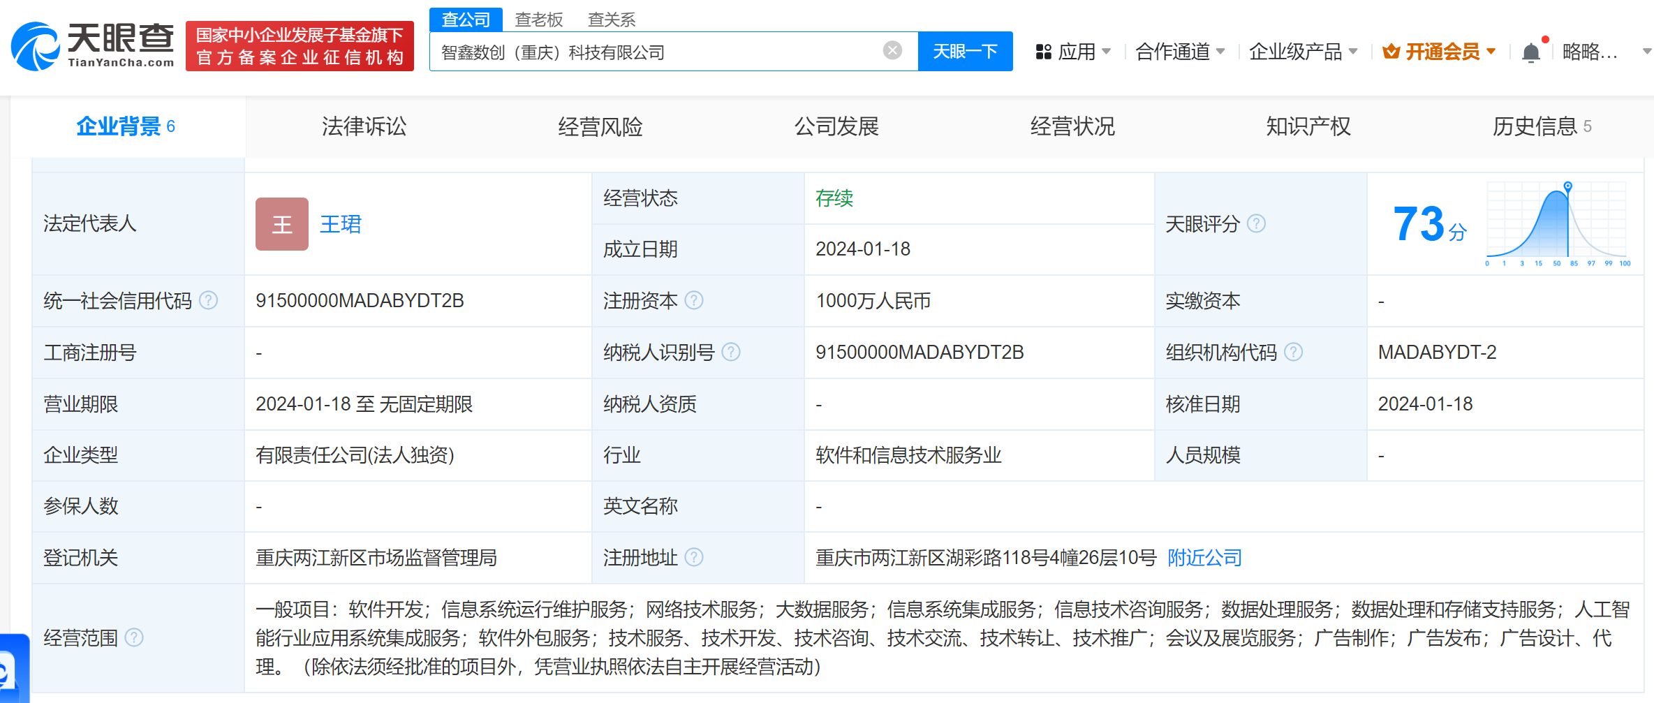Expand the 应用 dropdown
The image size is (1654, 703).
pos(1106,52)
